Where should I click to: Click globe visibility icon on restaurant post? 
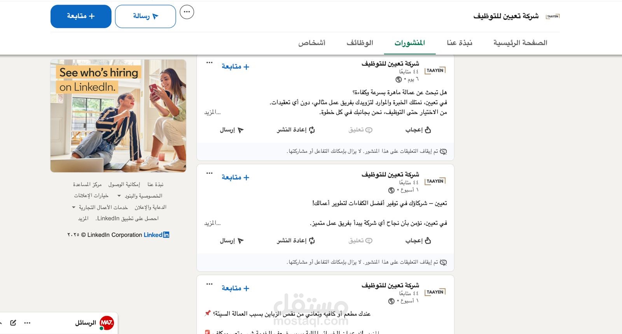pyautogui.click(x=391, y=301)
